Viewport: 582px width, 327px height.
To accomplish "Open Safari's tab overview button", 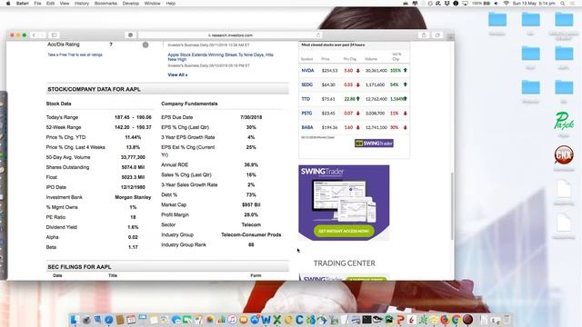I will 437,35.
